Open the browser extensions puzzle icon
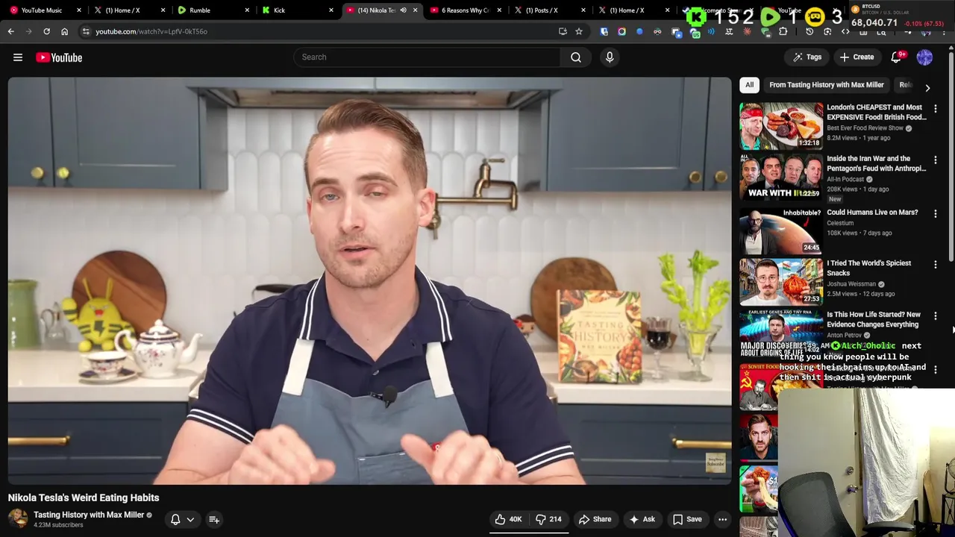This screenshot has height=537, width=955. click(783, 31)
